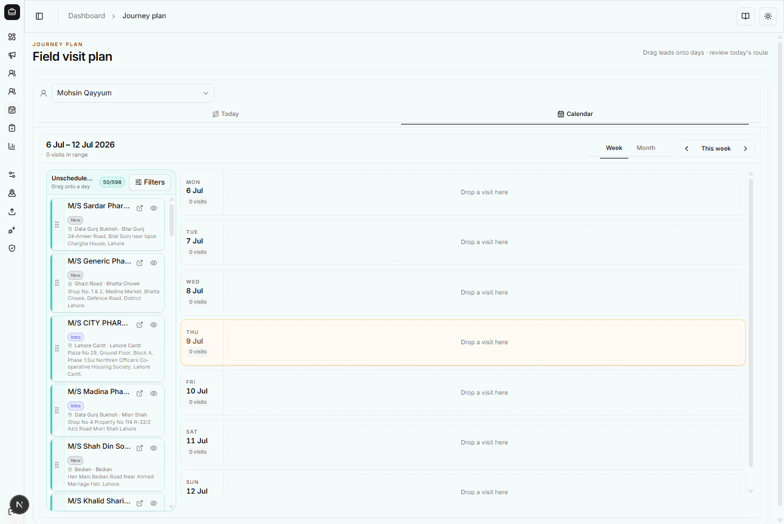
Task: Click the Monday 6 Jul drop zone
Action: click(x=484, y=192)
